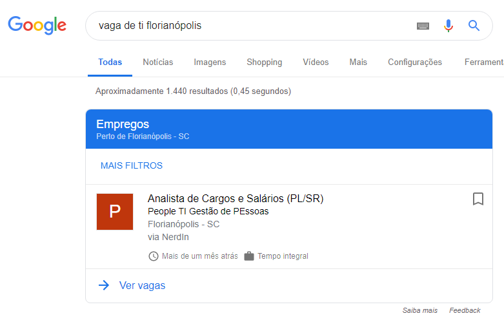Image resolution: width=504 pixels, height=318 pixels.
Task: Open the Vídeos tab
Action: [316, 62]
